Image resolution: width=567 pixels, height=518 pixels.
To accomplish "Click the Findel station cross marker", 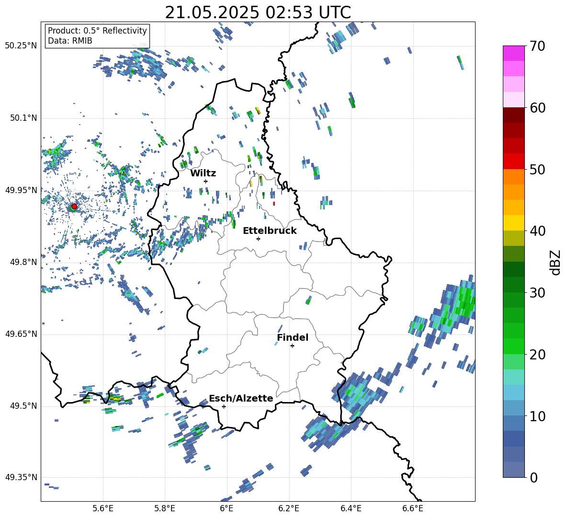I will [292, 346].
